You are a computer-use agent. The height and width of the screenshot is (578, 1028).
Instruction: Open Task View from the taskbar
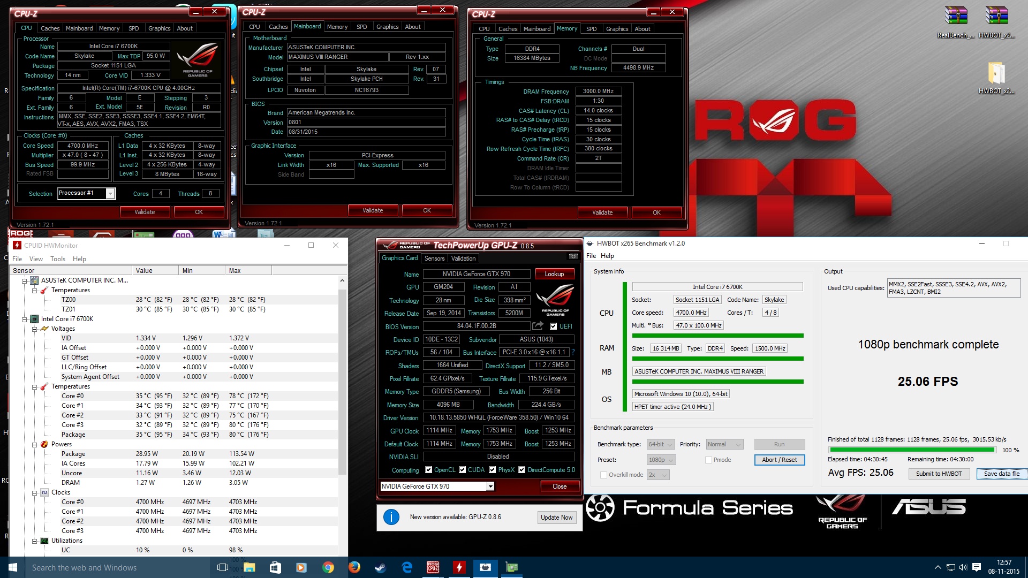pos(223,567)
